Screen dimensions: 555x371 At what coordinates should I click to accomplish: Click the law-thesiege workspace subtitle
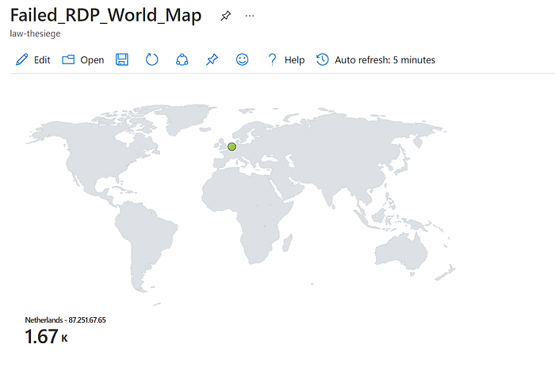(35, 33)
